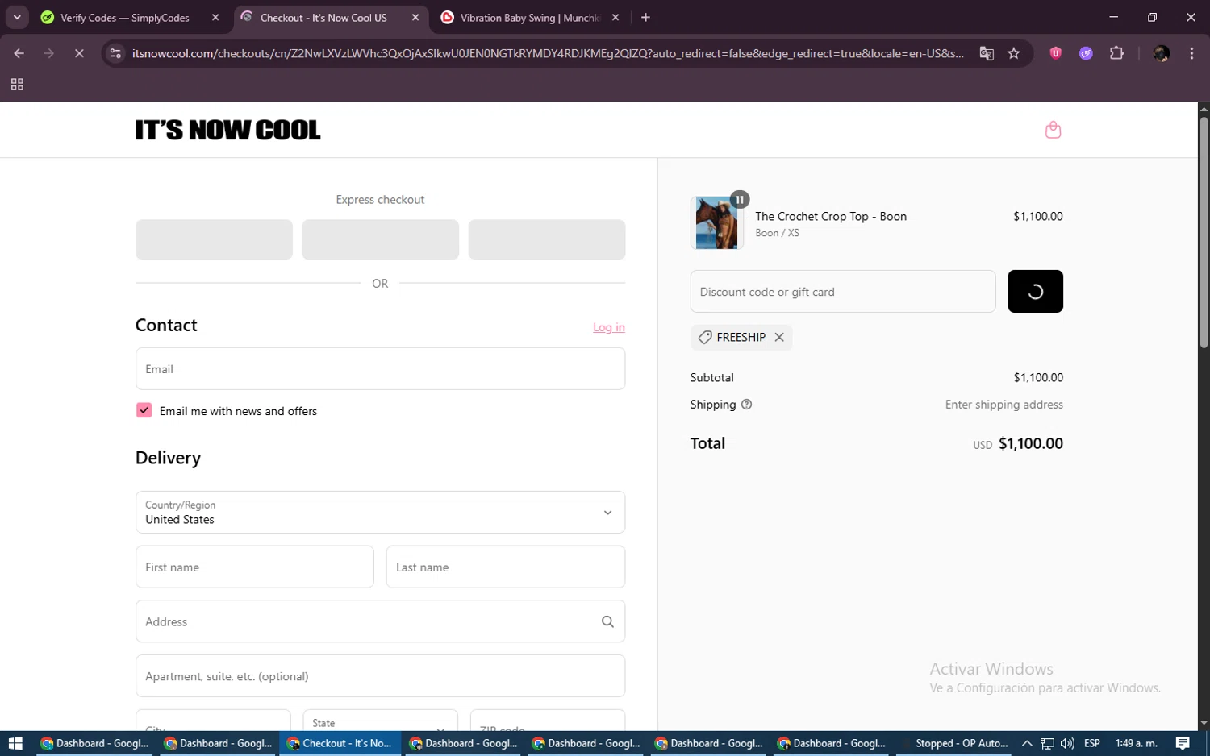Open the State dropdown
Screen dimensions: 1210x756
coord(380,721)
